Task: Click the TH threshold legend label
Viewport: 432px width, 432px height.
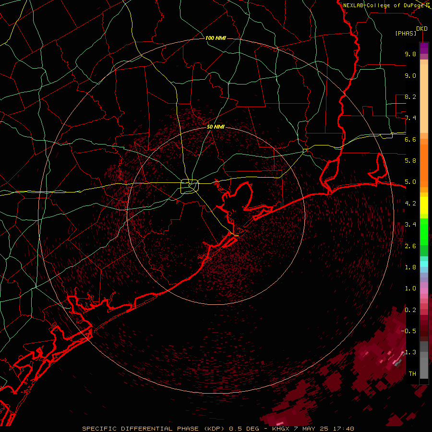Action: [412, 373]
